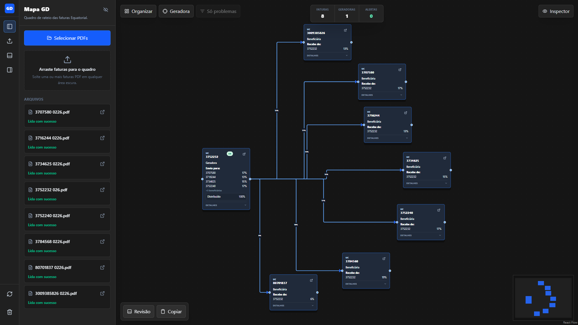This screenshot has height=325, width=578.
Task: Open node 3752240 external link icon
Action: [x=439, y=210]
